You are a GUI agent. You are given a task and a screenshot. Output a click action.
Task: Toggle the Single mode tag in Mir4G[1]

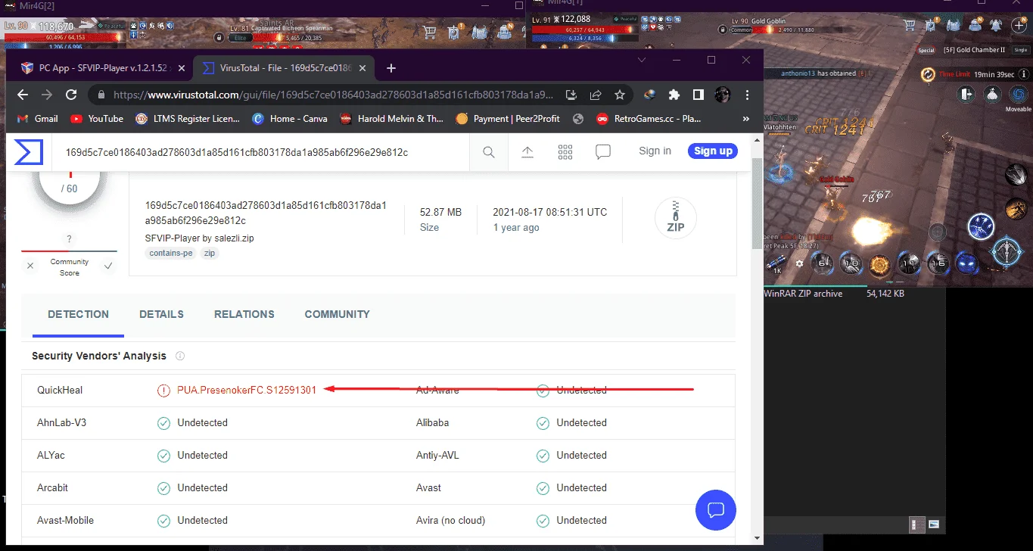(x=1020, y=50)
